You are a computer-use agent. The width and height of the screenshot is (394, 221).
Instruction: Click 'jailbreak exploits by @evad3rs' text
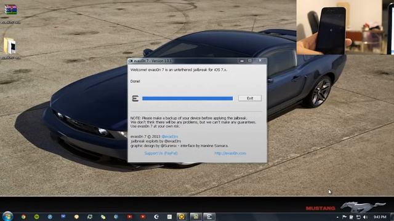(x=156, y=141)
